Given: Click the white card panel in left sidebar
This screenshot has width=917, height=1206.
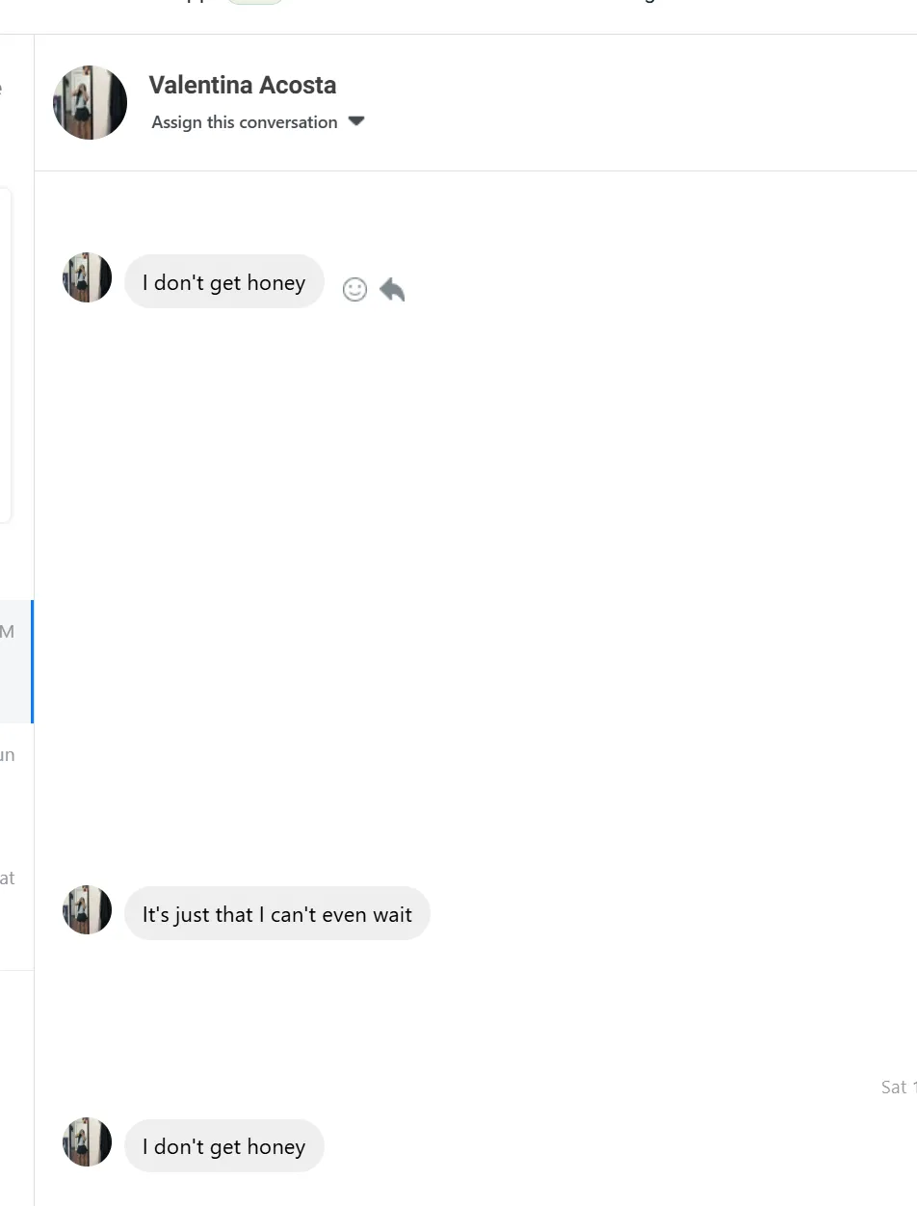Looking at the screenshot, I should click(5, 356).
